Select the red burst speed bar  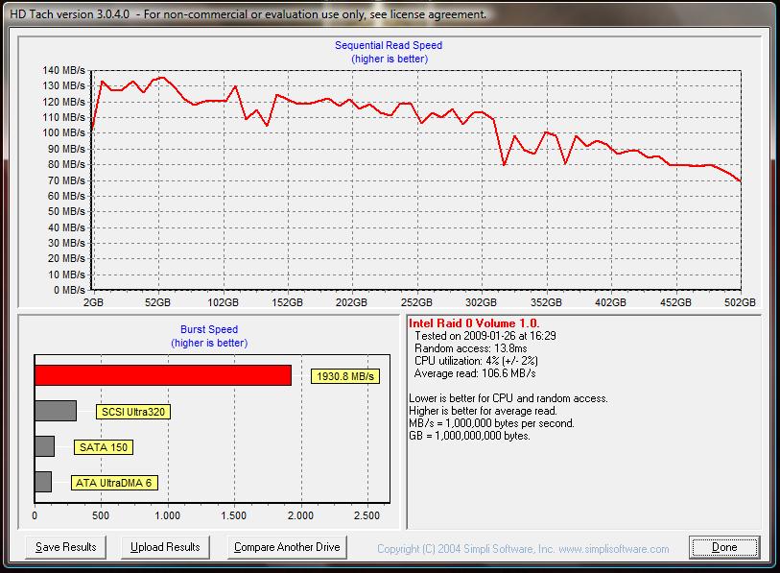(x=162, y=375)
